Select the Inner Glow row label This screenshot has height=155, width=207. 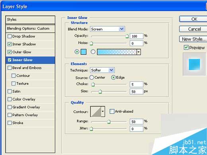(x=22, y=60)
